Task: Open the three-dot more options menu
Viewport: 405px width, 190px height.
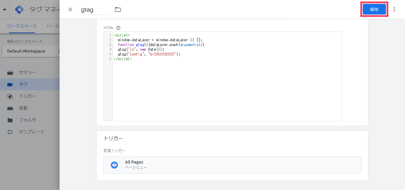Action: [x=394, y=9]
